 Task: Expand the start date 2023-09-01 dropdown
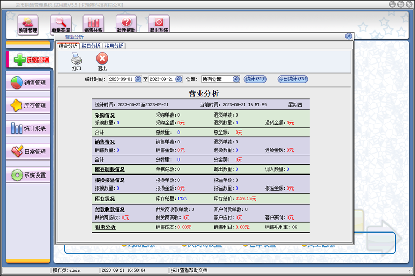[138, 79]
